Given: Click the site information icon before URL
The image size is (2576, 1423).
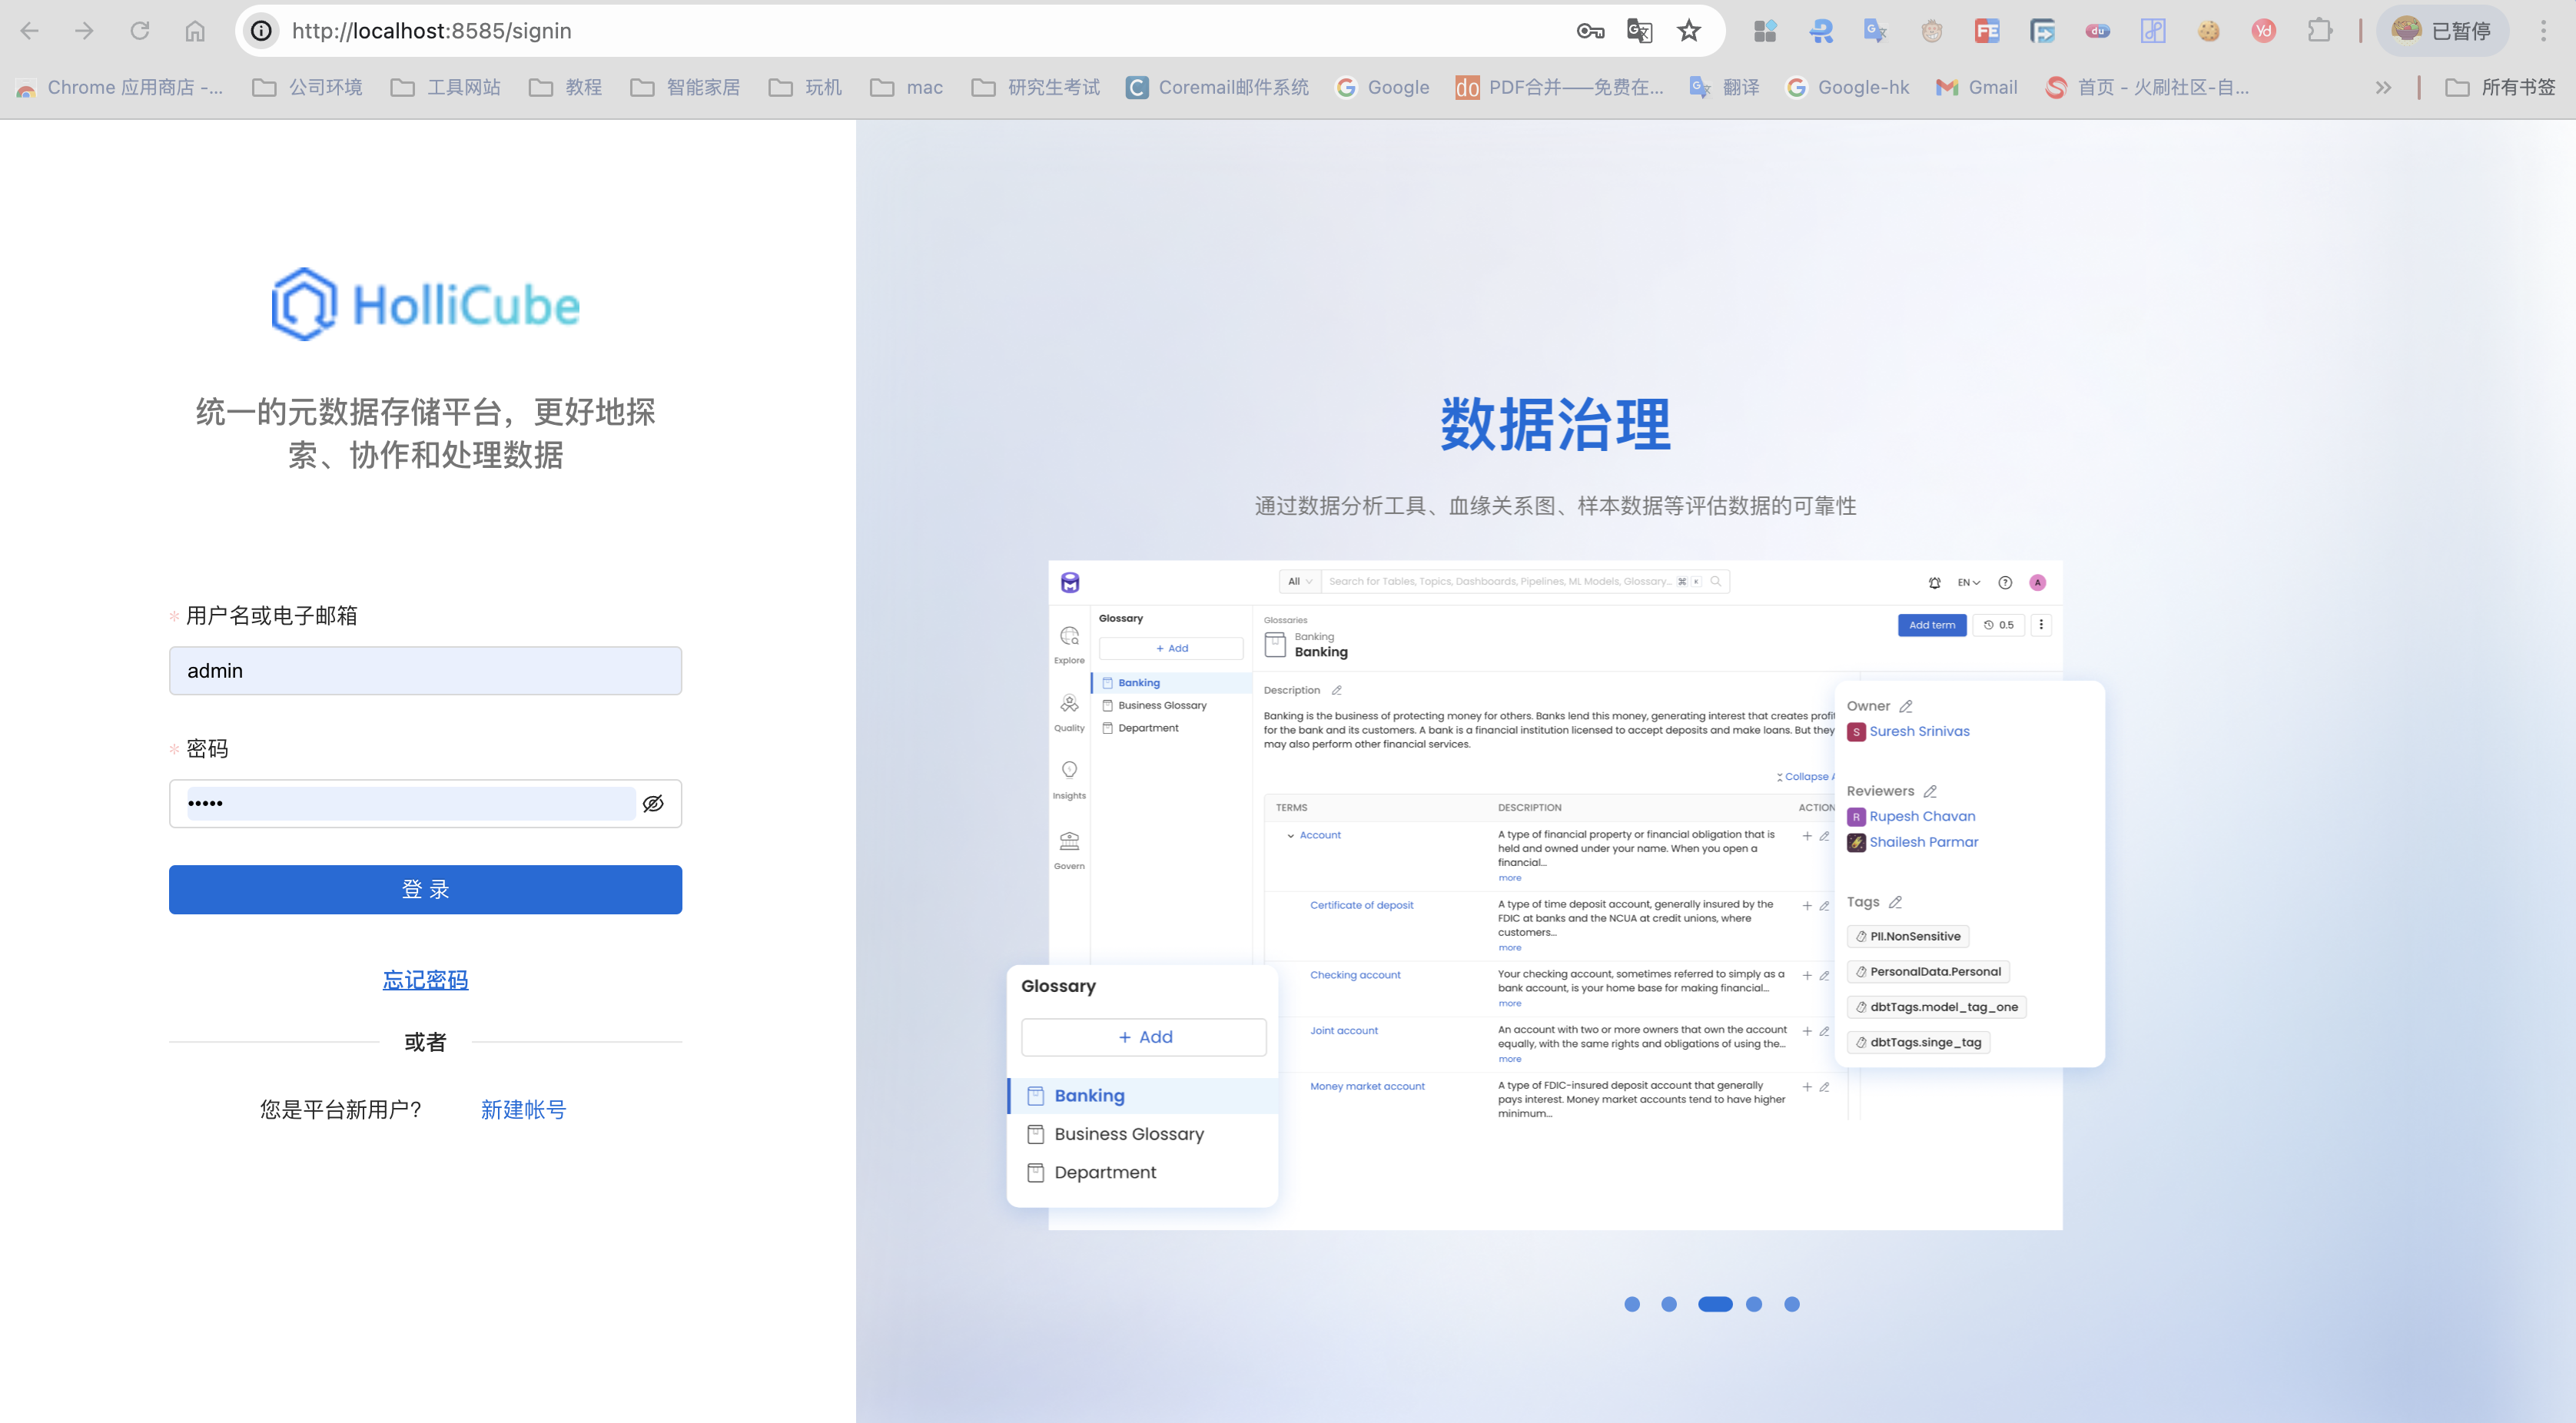Looking at the screenshot, I should tap(261, 31).
